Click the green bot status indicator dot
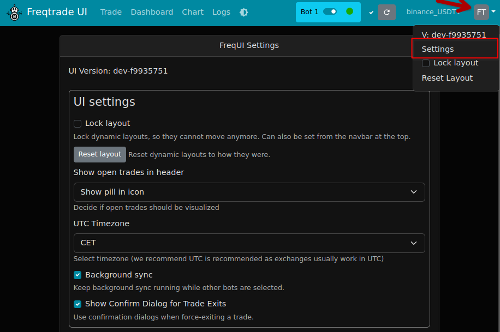This screenshot has width=500, height=332. (349, 10)
